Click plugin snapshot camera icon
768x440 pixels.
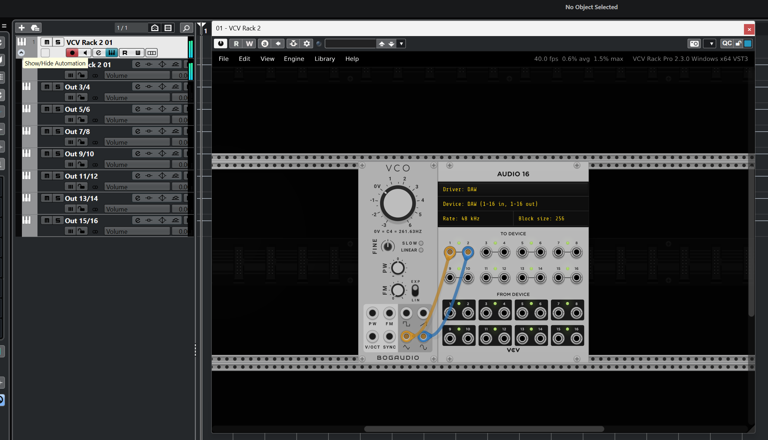(x=694, y=44)
